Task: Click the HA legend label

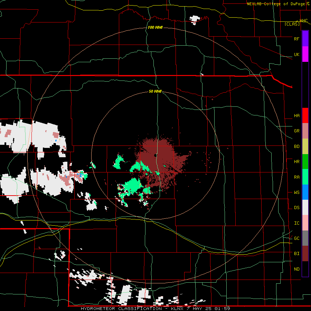Action: point(296,116)
